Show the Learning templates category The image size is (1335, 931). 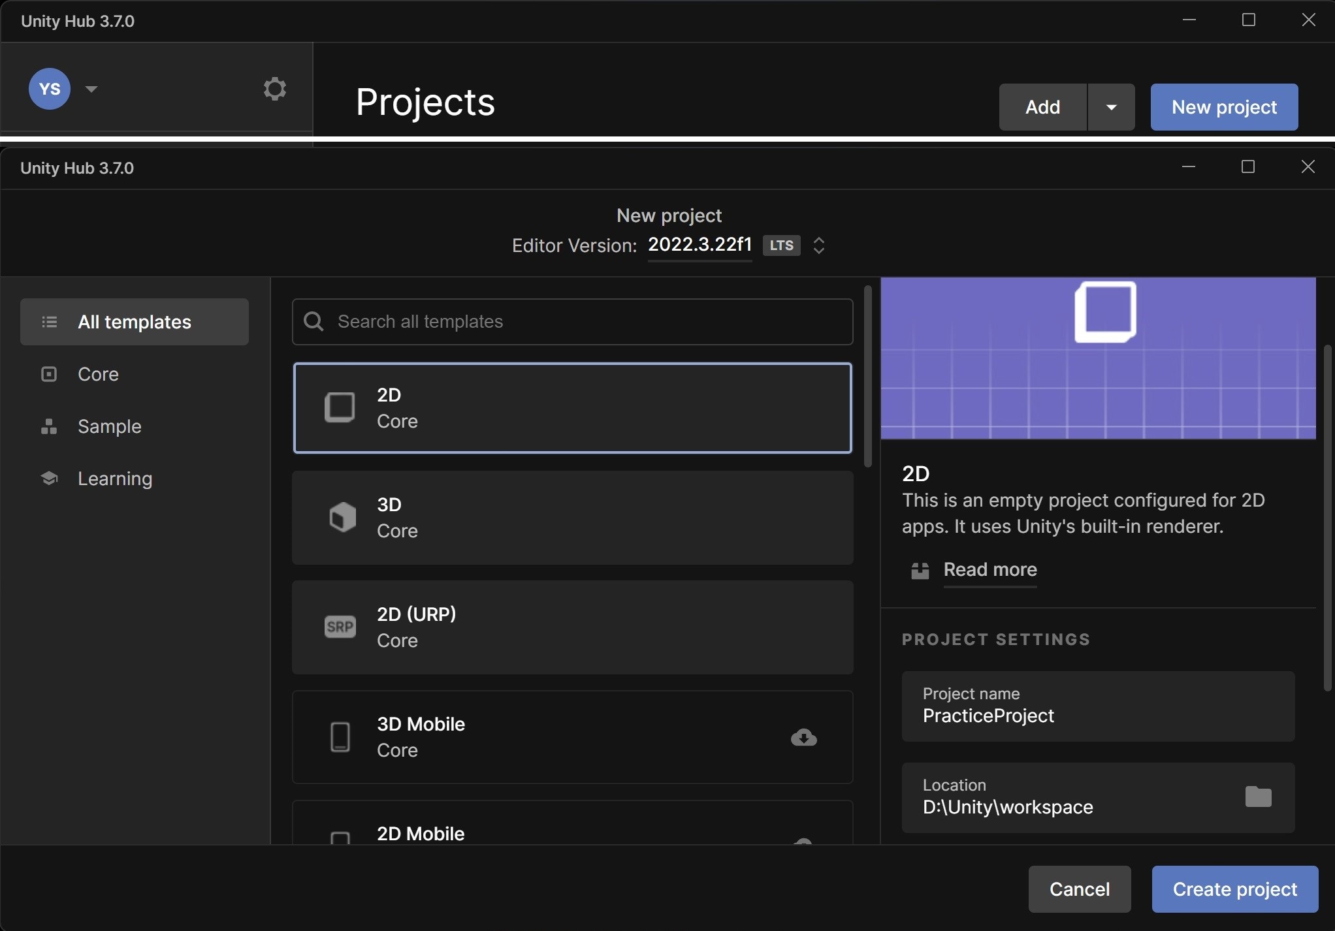click(x=114, y=479)
